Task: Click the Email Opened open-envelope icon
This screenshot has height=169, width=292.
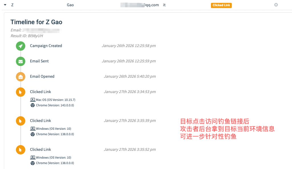Action: pos(21,77)
